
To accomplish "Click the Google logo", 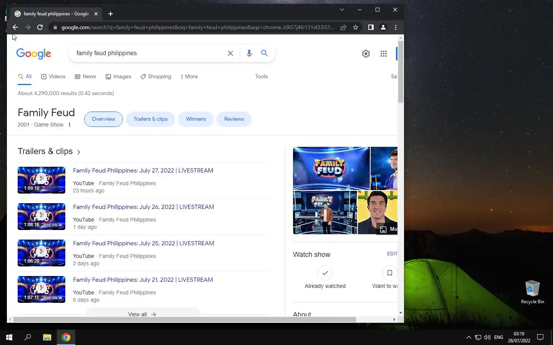I will [x=33, y=54].
